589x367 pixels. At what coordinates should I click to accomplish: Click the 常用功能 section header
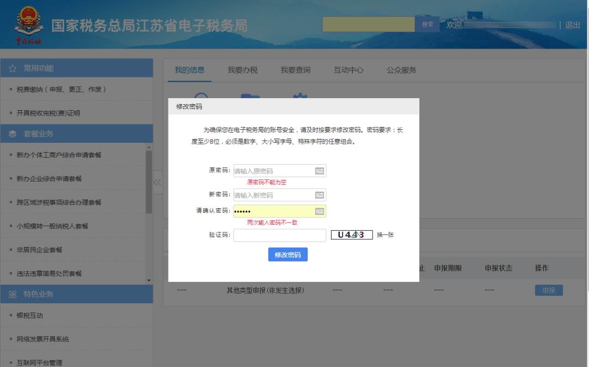pyautogui.click(x=77, y=68)
